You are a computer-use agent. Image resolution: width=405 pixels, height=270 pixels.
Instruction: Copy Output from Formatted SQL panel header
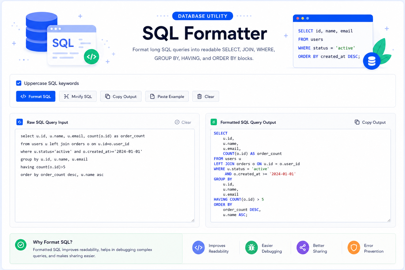coord(370,122)
